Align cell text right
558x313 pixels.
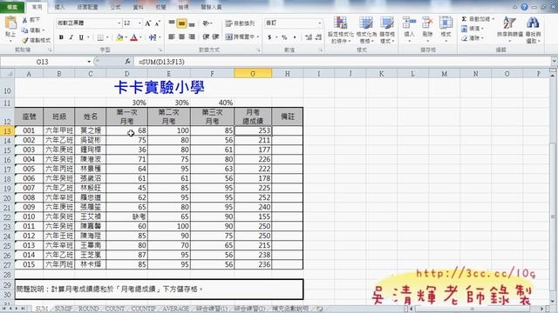coord(192,37)
